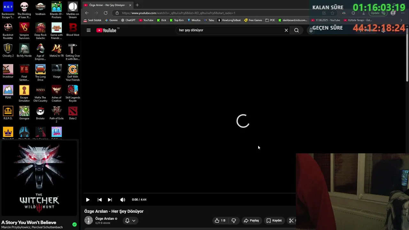This screenshot has width=409, height=230.
Task: Go to the previous video in playlist
Action: (x=100, y=200)
